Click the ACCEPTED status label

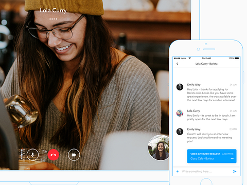[227, 154]
